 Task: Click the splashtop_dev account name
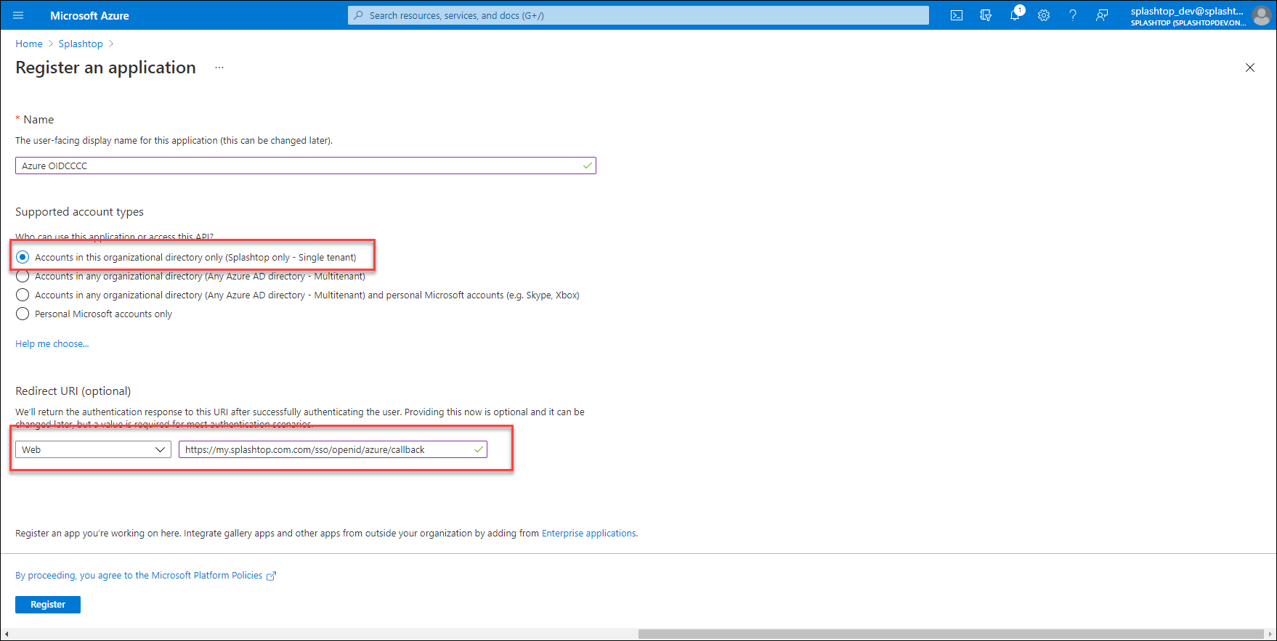pyautogui.click(x=1187, y=11)
